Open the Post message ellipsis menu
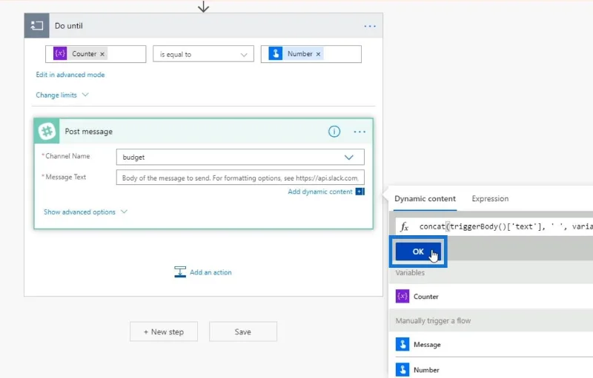Image resolution: width=593 pixels, height=378 pixels. pos(360,132)
